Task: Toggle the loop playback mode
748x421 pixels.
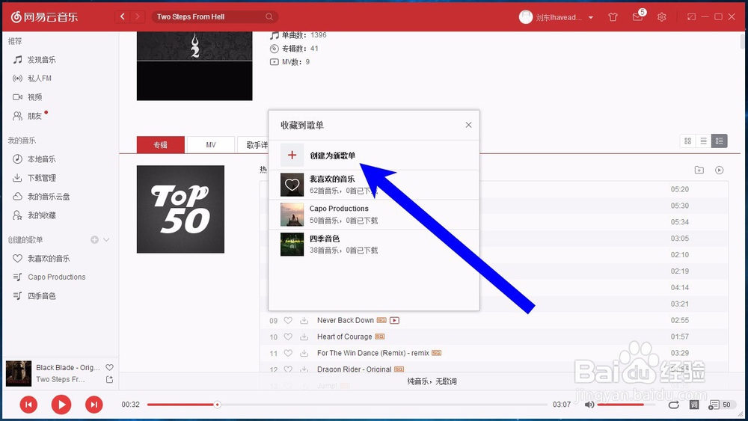Action: click(x=674, y=405)
